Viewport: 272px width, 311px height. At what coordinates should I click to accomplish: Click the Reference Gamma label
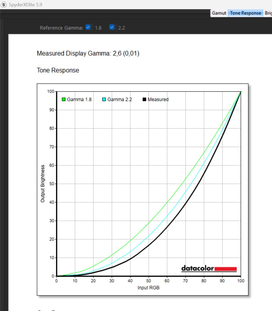61,28
